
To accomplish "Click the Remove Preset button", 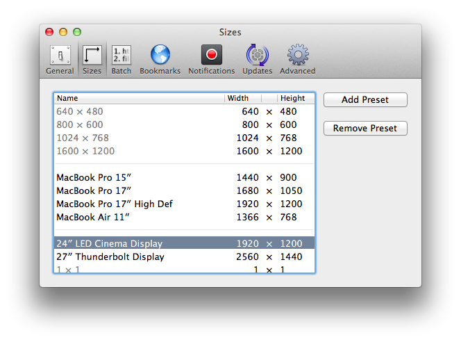I will coord(365,129).
